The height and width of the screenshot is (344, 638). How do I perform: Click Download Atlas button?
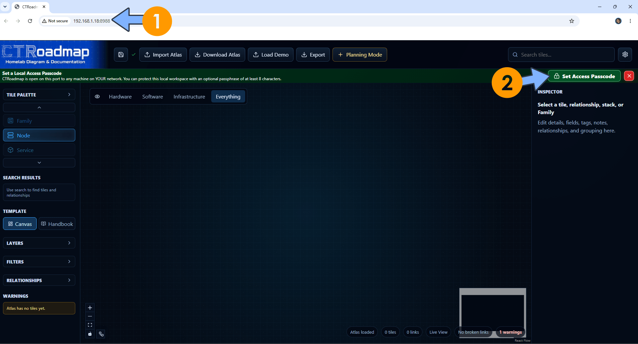pyautogui.click(x=217, y=55)
